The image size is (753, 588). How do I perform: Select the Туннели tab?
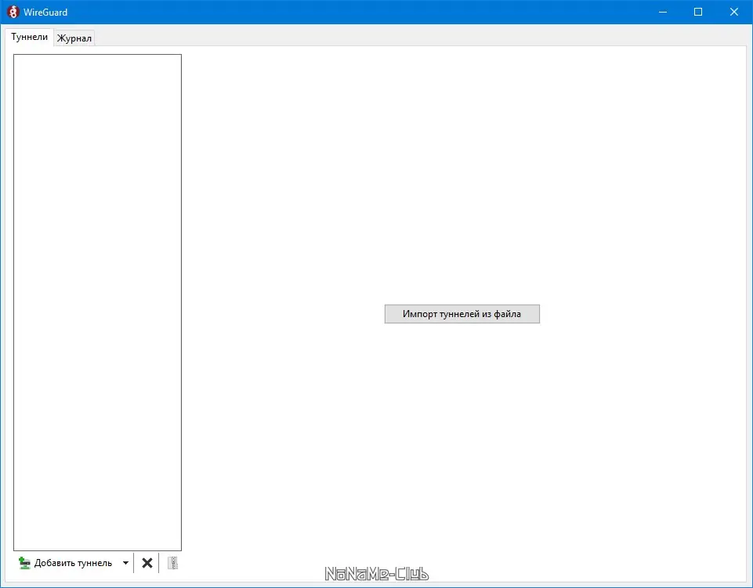coord(29,37)
